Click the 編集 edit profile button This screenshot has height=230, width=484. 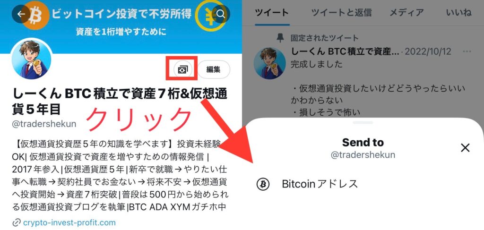214,69
